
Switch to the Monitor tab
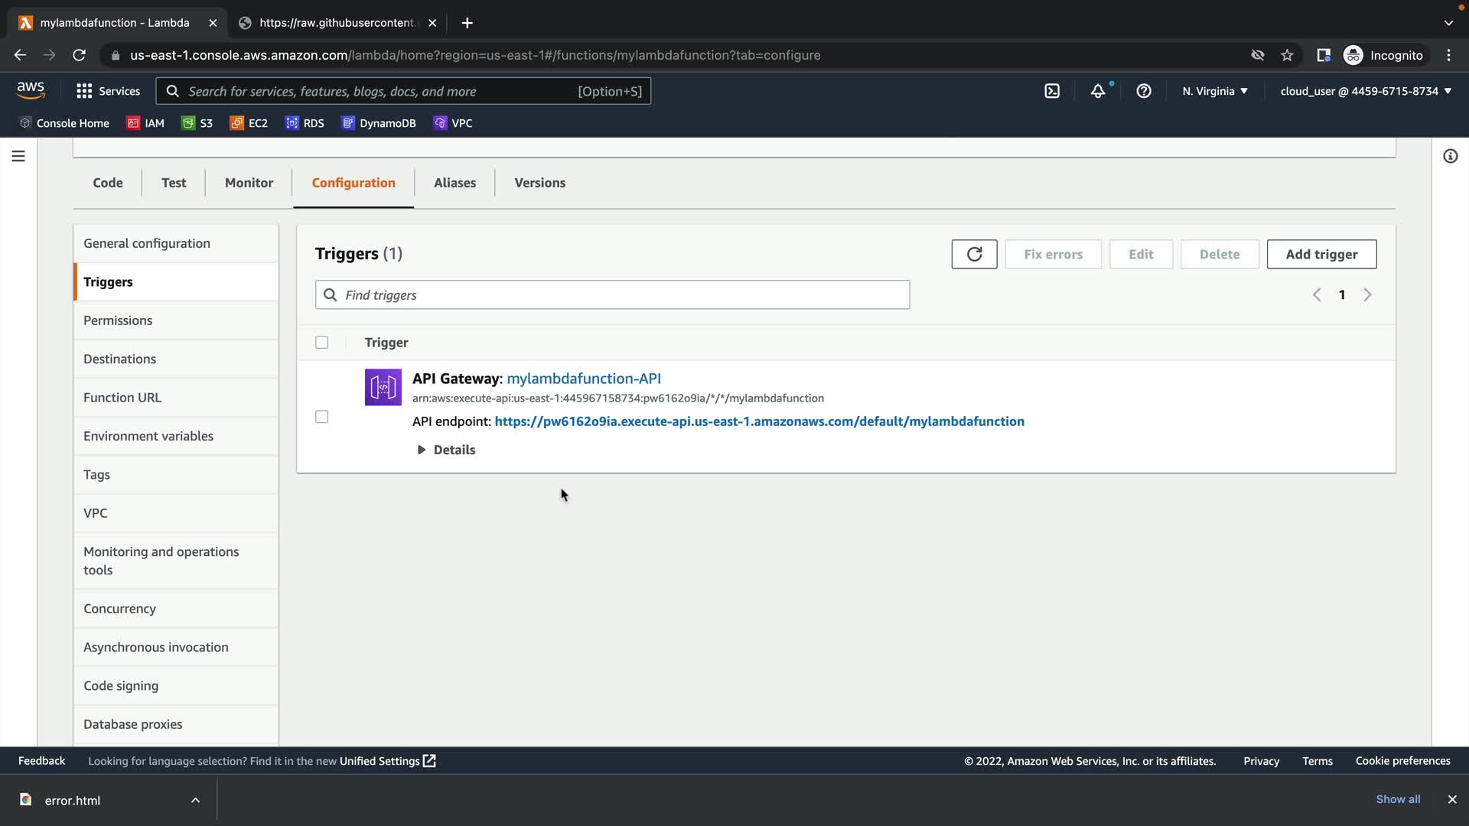[249, 183]
